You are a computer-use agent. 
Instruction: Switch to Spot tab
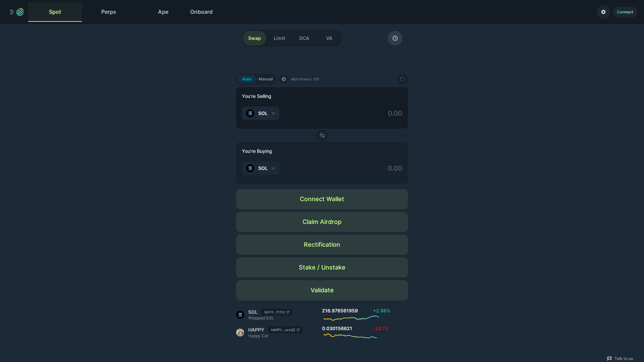[x=55, y=12]
